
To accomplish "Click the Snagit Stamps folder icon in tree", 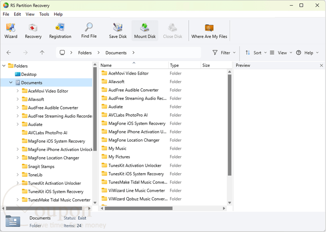I will point(25,166).
